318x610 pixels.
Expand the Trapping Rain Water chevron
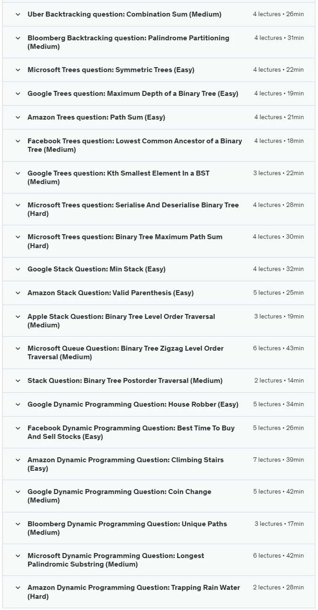pyautogui.click(x=18, y=588)
